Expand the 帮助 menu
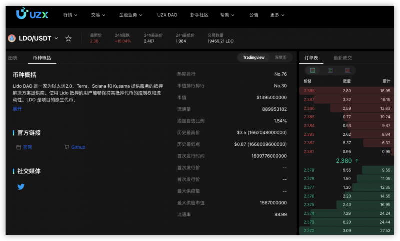 [227, 15]
